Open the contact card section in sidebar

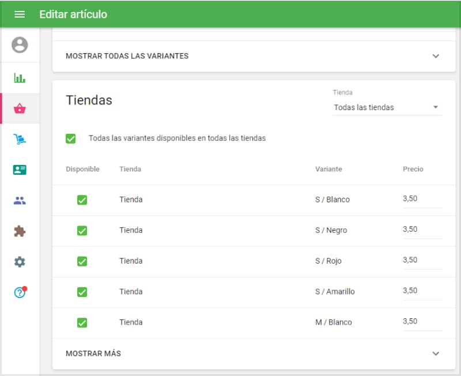20,169
